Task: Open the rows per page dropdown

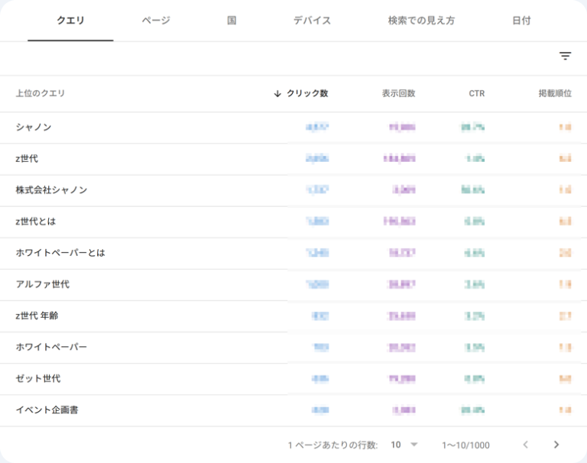Action: (405, 445)
